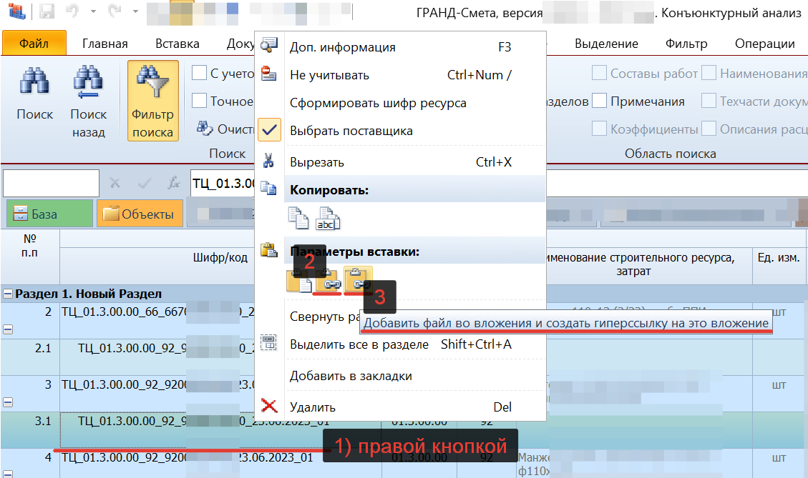Collapse row 2 with the minus box

[8, 329]
